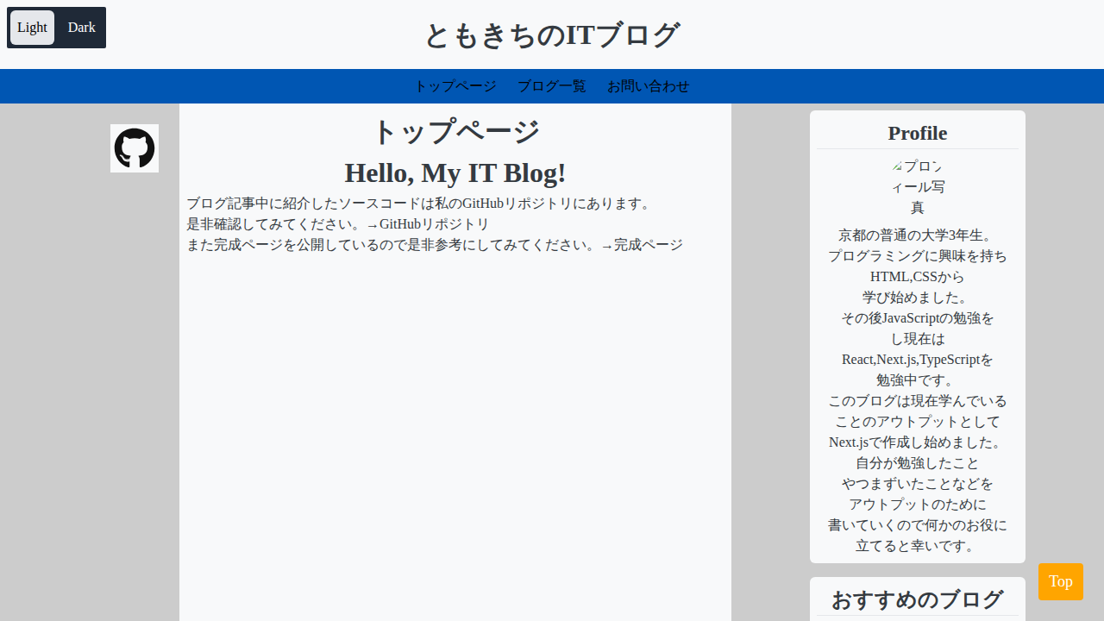The width and height of the screenshot is (1104, 621).
Task: Enable Dark mode
Action: click(x=81, y=27)
